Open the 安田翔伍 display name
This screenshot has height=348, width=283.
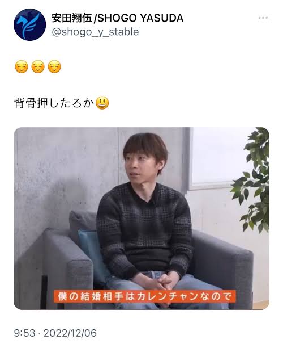pos(72,18)
